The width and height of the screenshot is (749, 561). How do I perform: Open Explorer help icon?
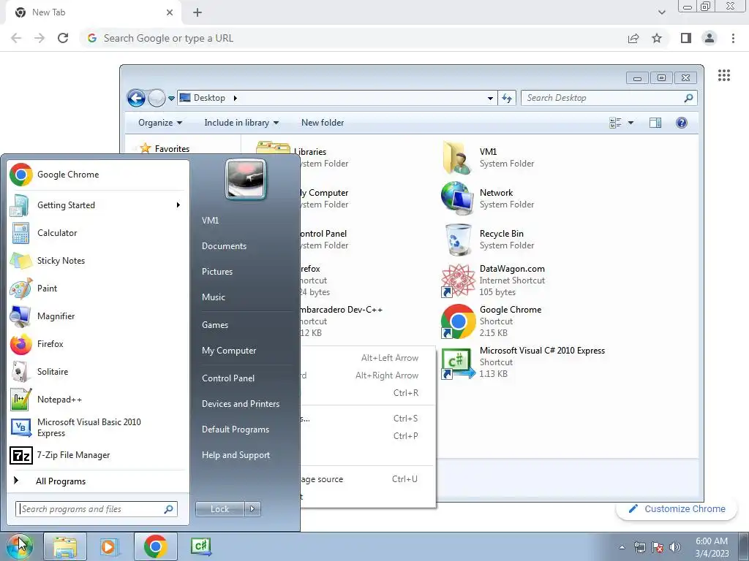click(682, 123)
